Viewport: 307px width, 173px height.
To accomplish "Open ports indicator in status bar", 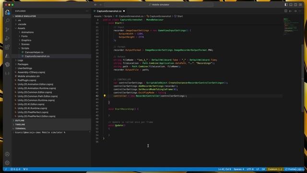I will [x=25, y=169].
